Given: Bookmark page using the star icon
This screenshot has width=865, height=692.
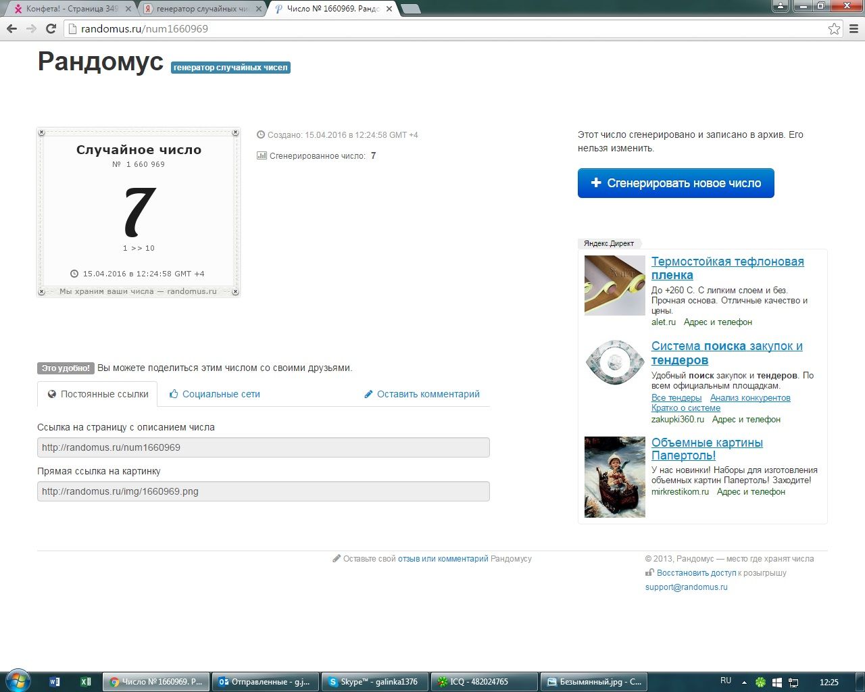Looking at the screenshot, I should pos(834,28).
